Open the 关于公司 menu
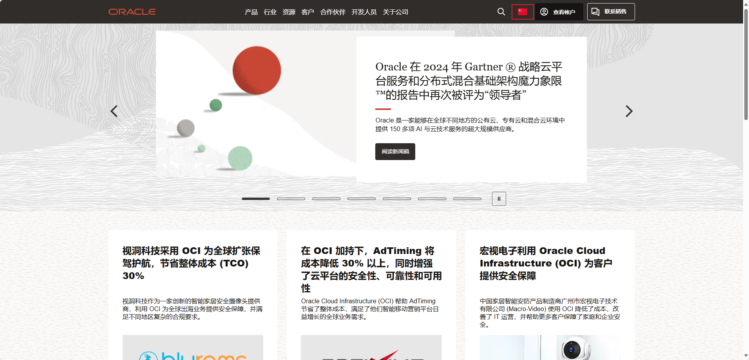Viewport: 749px width, 360px height. pyautogui.click(x=395, y=12)
